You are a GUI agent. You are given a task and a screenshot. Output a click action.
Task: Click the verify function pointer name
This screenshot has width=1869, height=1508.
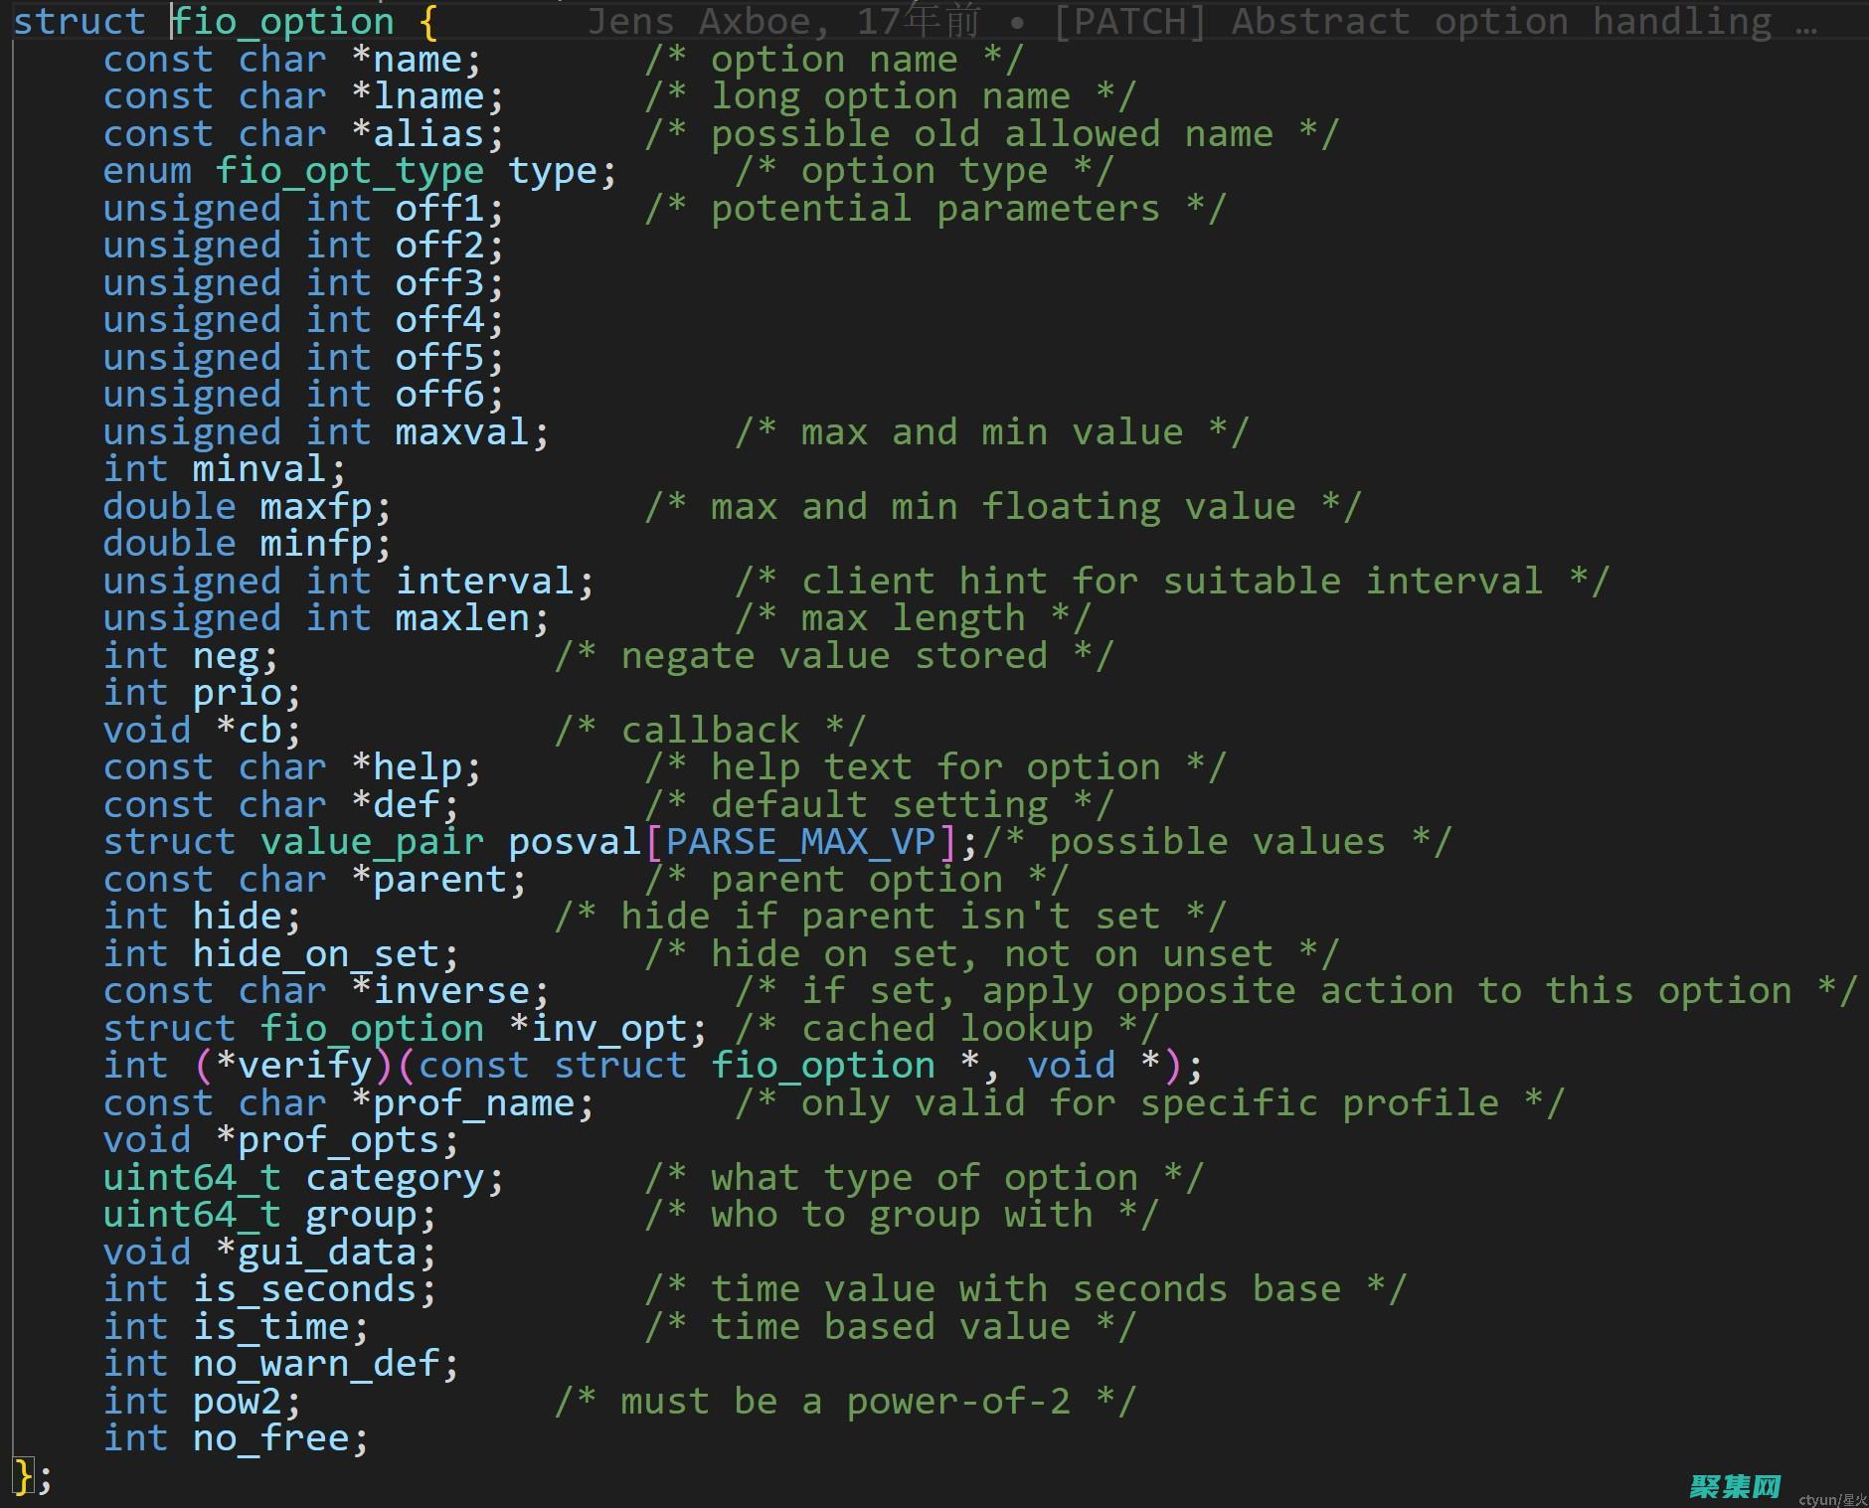coord(304,1067)
